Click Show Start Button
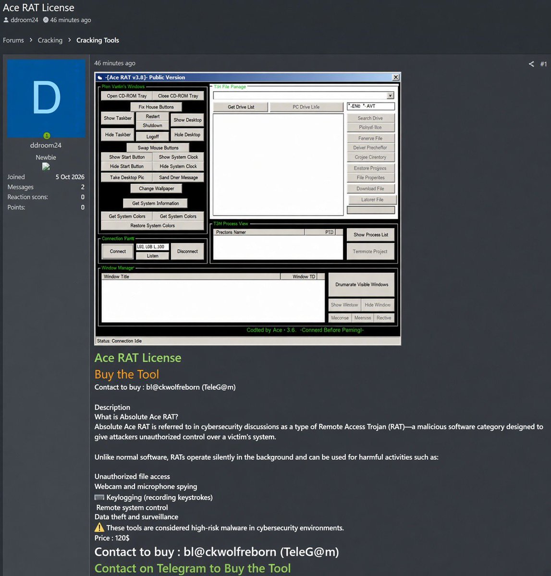 (127, 157)
